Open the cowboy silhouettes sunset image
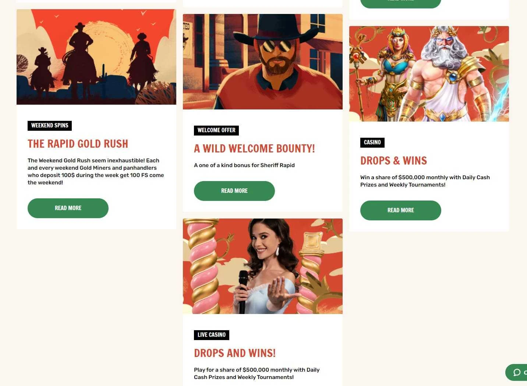This screenshot has height=386, width=527. click(96, 57)
